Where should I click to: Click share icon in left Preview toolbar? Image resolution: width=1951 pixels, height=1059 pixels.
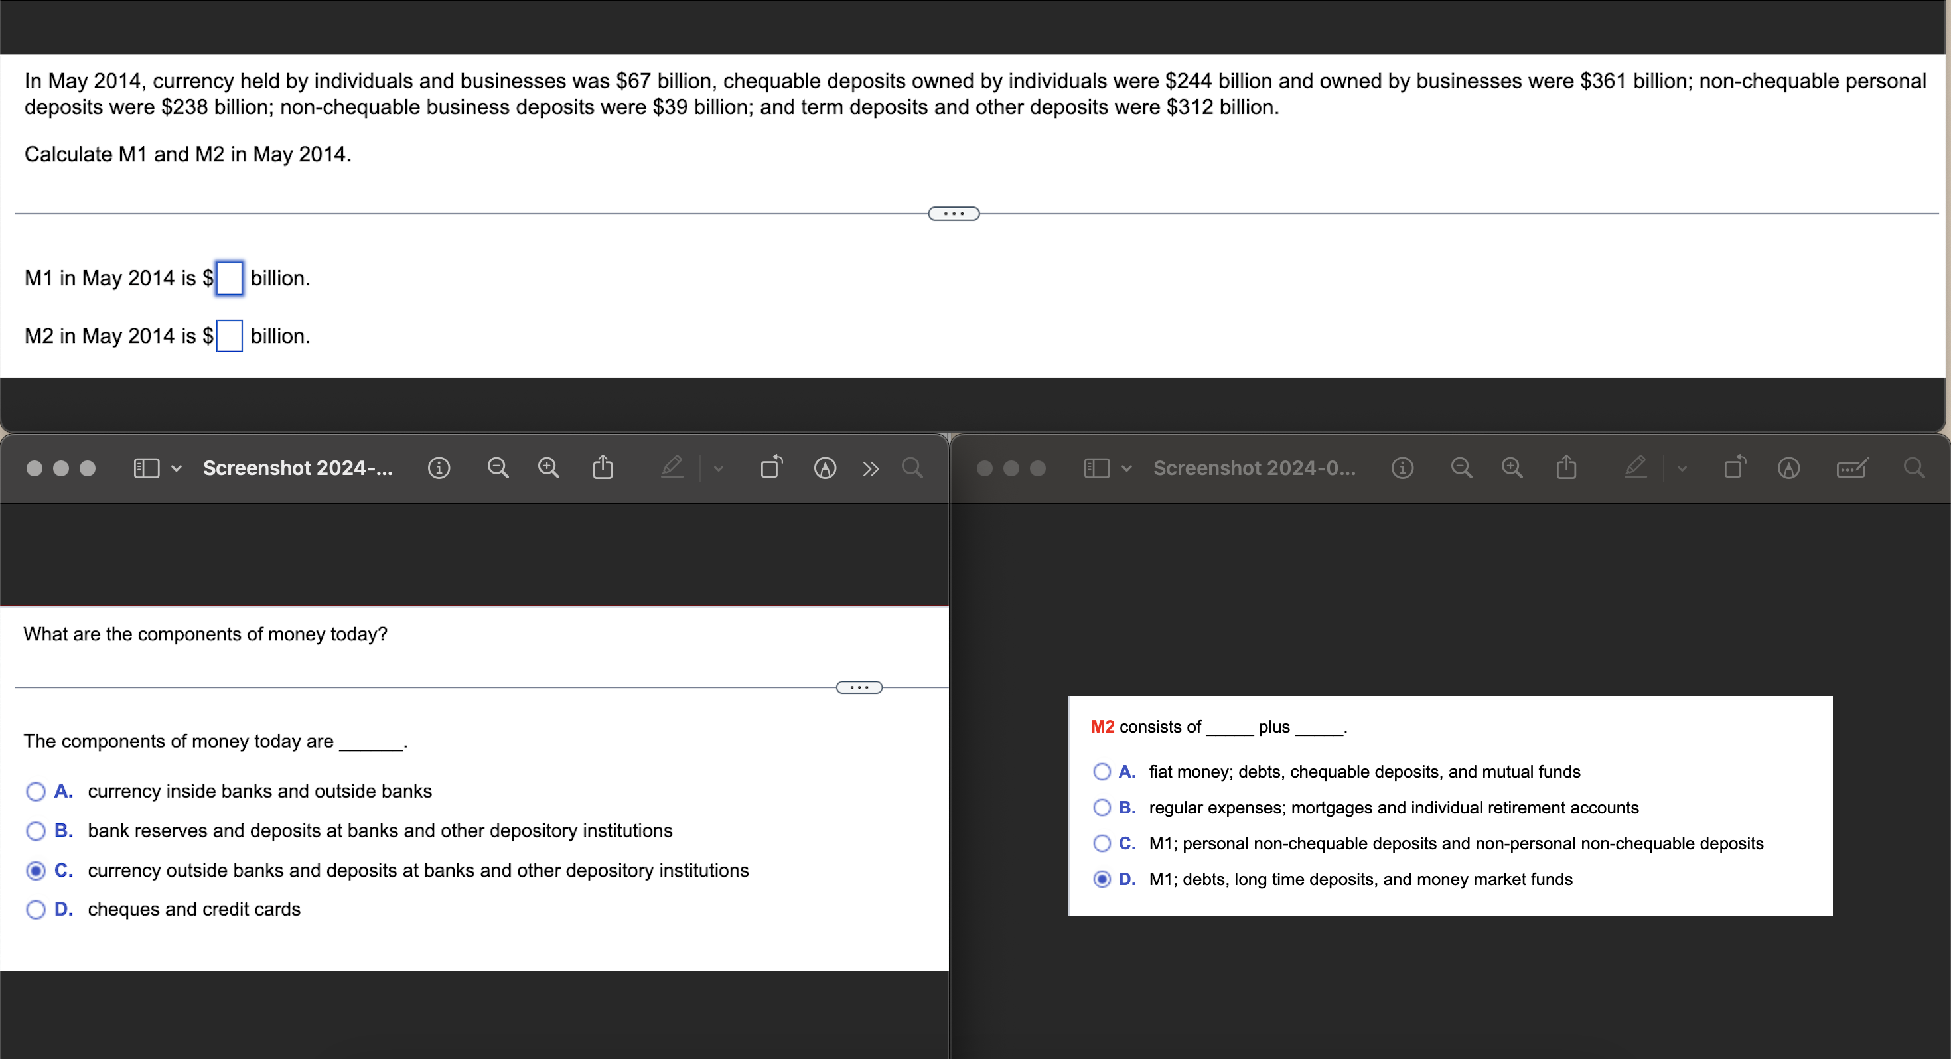point(603,467)
